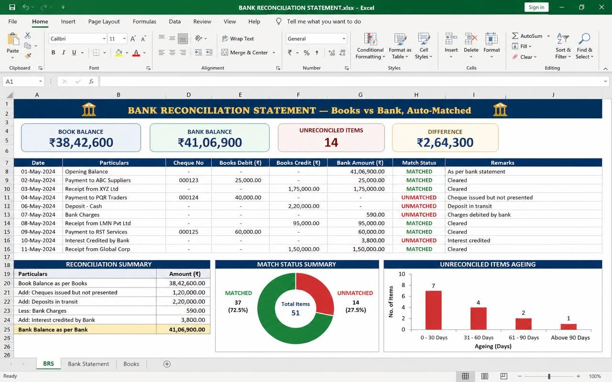Open Sort & Filter
Image resolution: width=612 pixels, height=382 pixels.
tap(563, 46)
